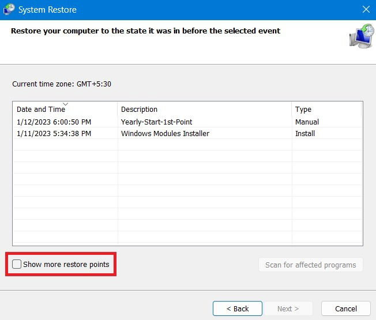Select row dated 1/11/2023 5:34:38 PM
Viewport: 376px width, 320px height.
54,134
